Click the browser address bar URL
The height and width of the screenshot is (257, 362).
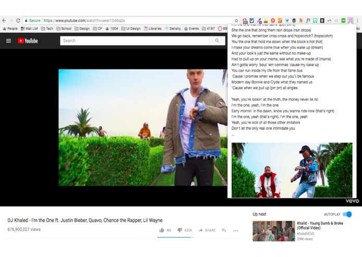point(84,20)
